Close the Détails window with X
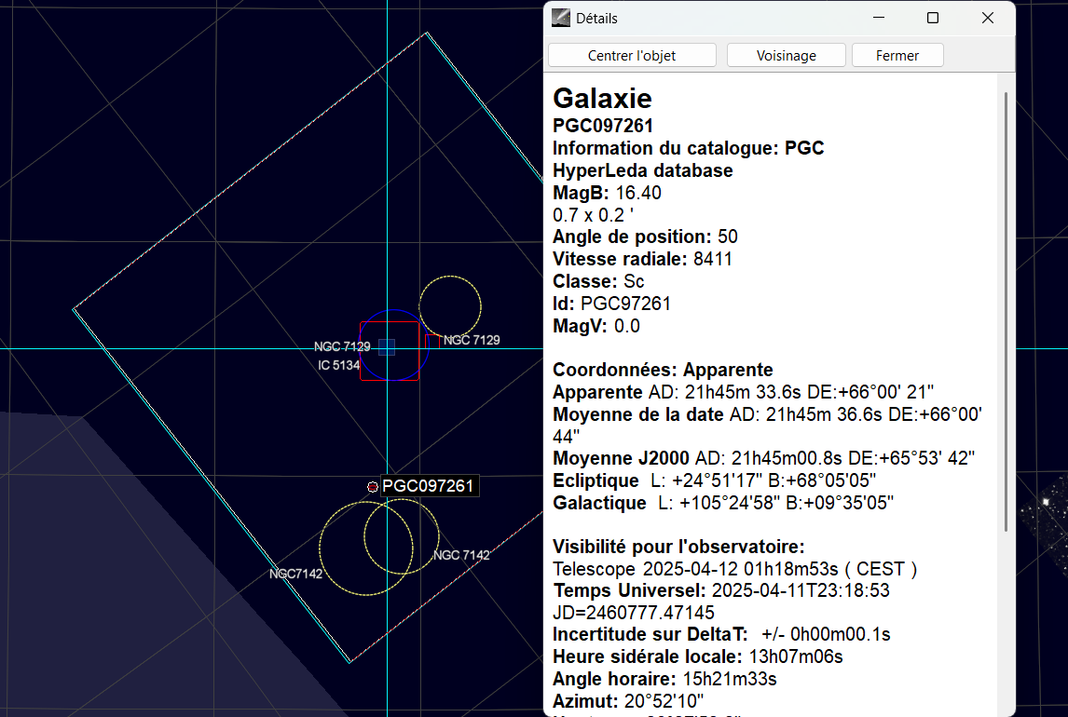 pos(988,18)
